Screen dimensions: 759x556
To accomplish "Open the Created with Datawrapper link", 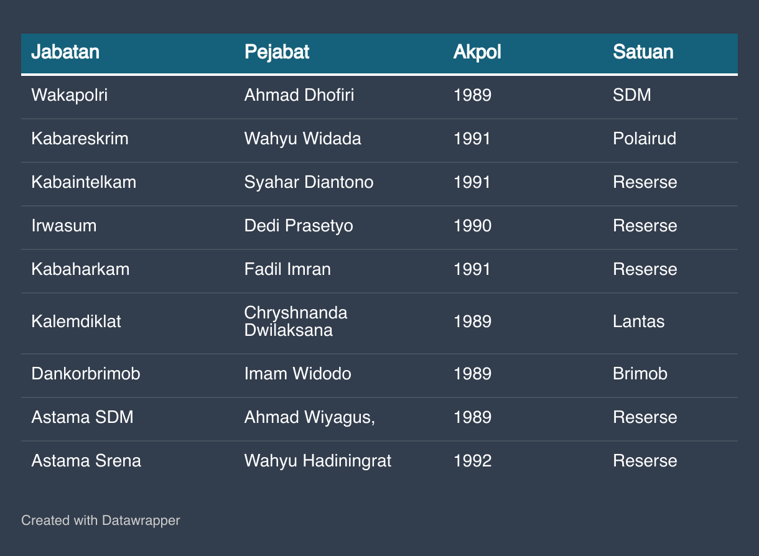I will point(100,520).
